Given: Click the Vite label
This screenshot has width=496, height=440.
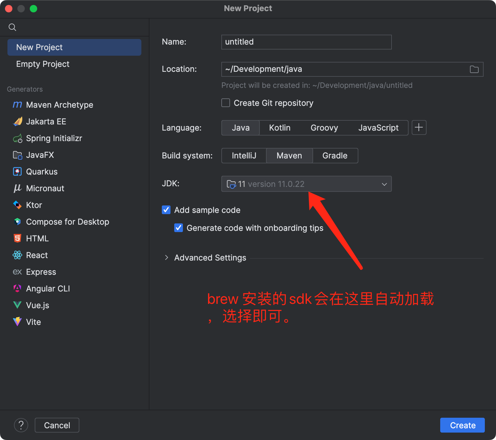Looking at the screenshot, I should pos(33,322).
